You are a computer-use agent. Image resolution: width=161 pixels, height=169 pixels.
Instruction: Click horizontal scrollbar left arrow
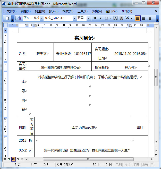(x=27, y=159)
